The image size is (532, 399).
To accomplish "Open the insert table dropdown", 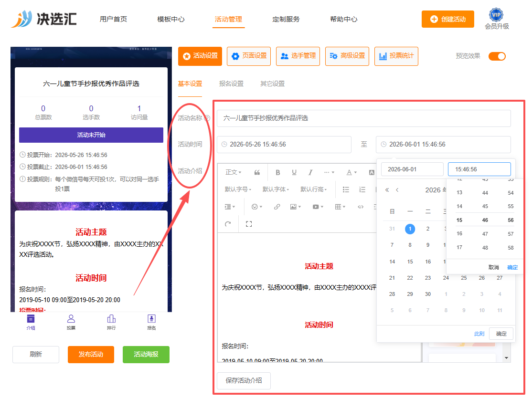I will coord(340,207).
